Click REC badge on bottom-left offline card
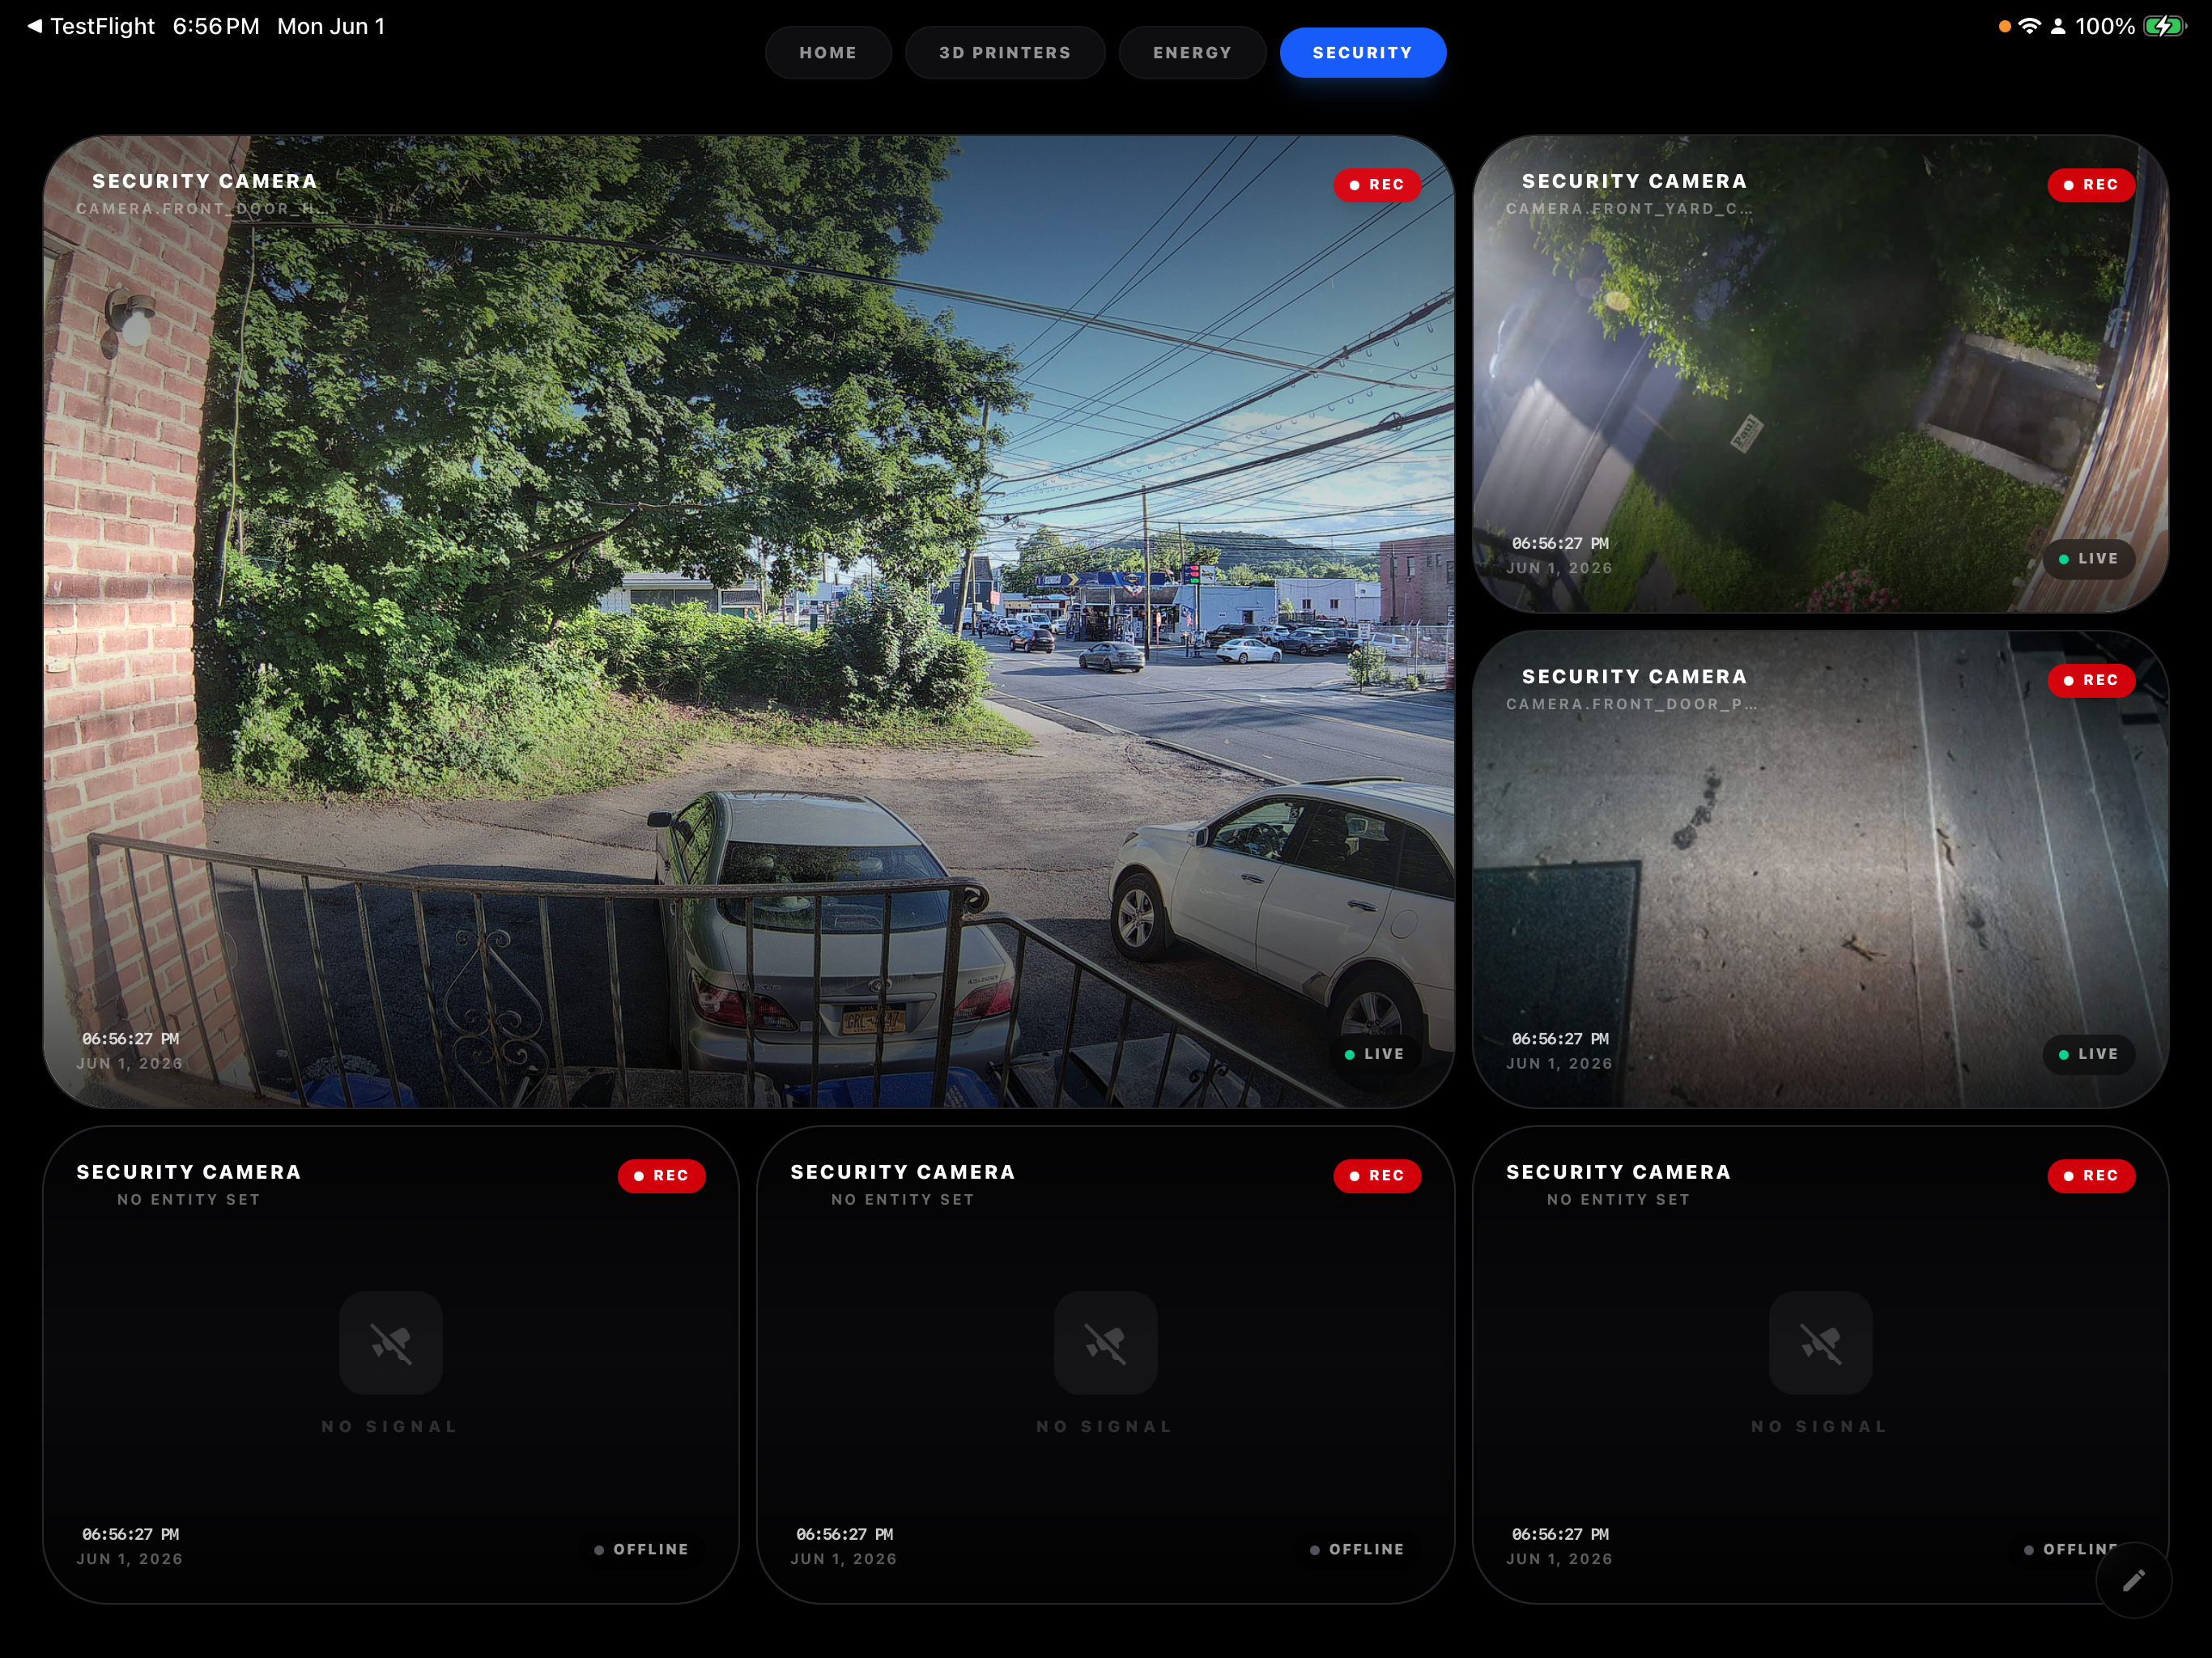Viewport: 2212px width, 1658px height. 661,1175
